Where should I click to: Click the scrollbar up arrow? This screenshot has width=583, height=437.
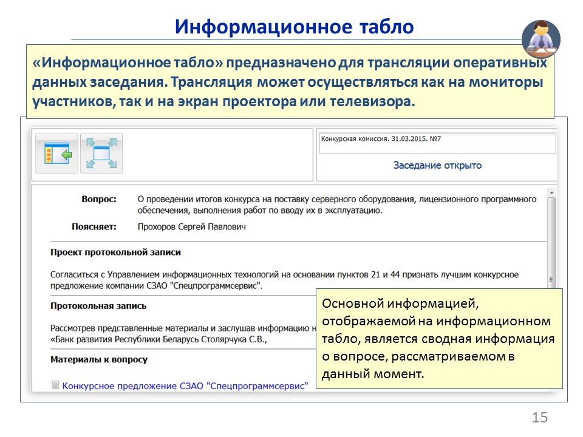coord(552,192)
